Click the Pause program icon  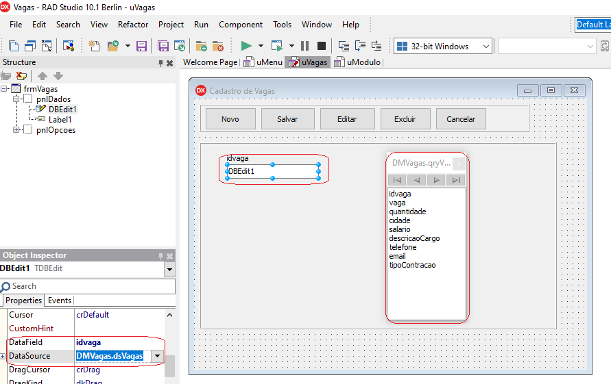coord(305,47)
